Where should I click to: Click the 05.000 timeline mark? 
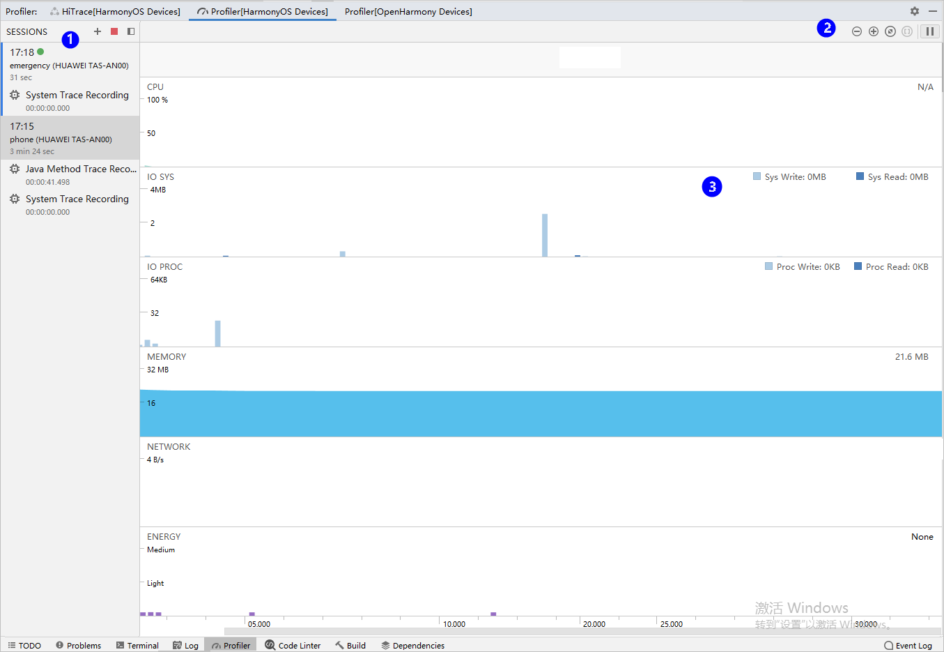point(259,624)
